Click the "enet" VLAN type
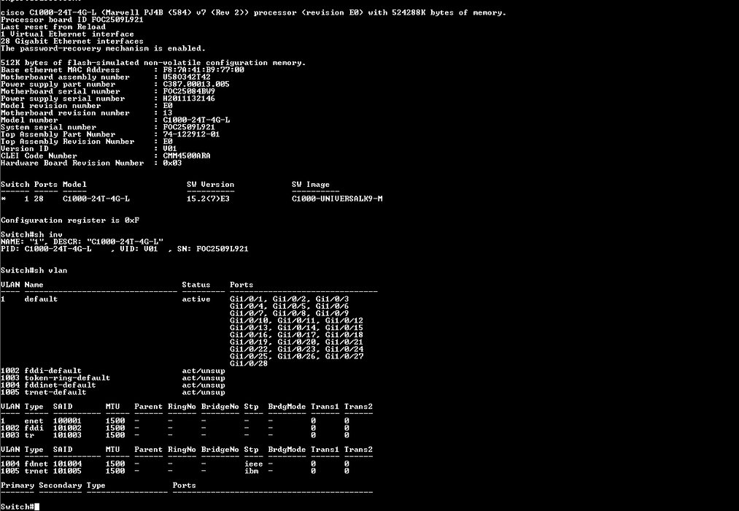 tap(34, 421)
